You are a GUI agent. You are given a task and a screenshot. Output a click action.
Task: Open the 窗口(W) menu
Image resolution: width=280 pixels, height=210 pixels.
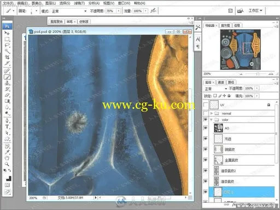(x=124, y=3)
